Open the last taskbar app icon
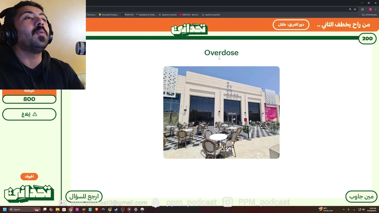This screenshot has width=379, height=213. 142,209
